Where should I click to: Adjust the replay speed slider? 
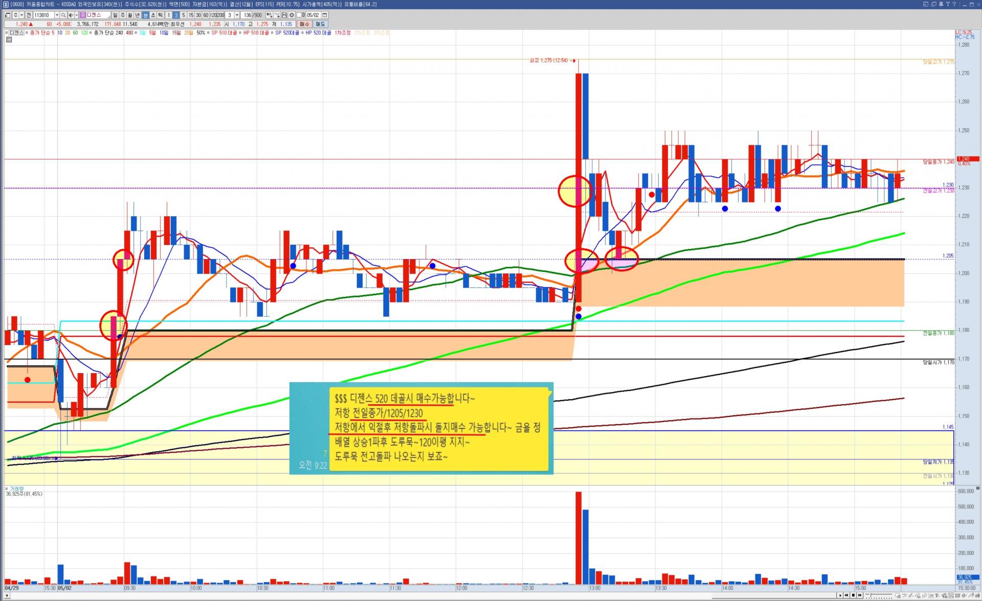pos(871,595)
